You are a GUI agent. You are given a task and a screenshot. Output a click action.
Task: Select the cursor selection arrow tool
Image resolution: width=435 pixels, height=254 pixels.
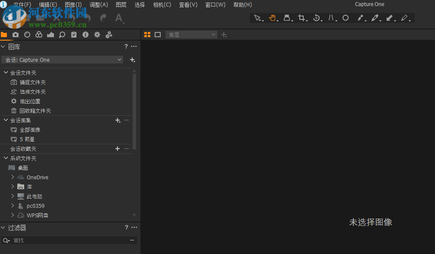(257, 18)
